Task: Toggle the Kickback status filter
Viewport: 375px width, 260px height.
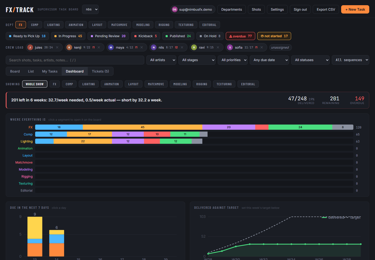Action: pos(146,36)
